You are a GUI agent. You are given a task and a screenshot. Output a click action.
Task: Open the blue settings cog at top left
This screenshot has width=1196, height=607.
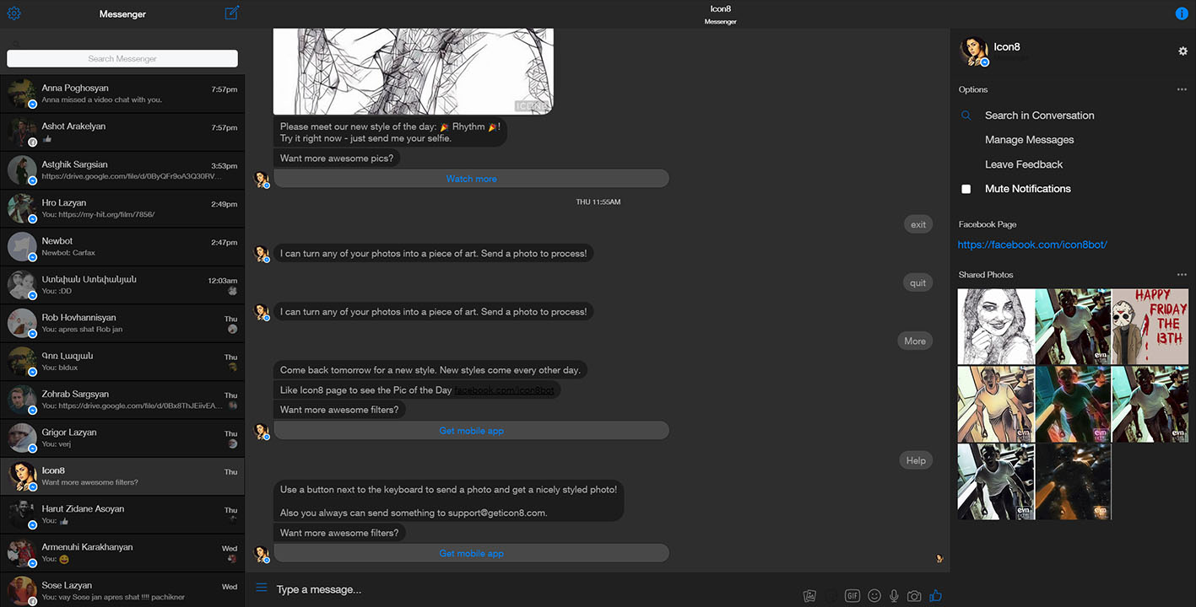click(13, 13)
